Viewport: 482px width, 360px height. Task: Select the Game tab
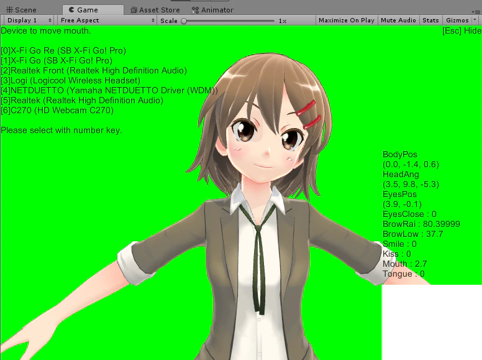coord(93,10)
